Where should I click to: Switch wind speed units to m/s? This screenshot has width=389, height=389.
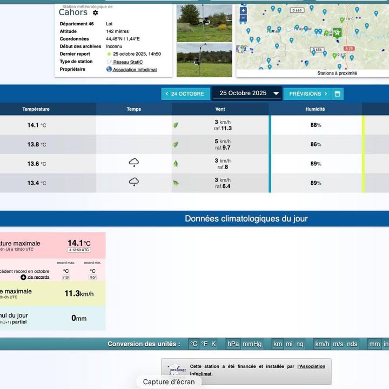click(338, 344)
